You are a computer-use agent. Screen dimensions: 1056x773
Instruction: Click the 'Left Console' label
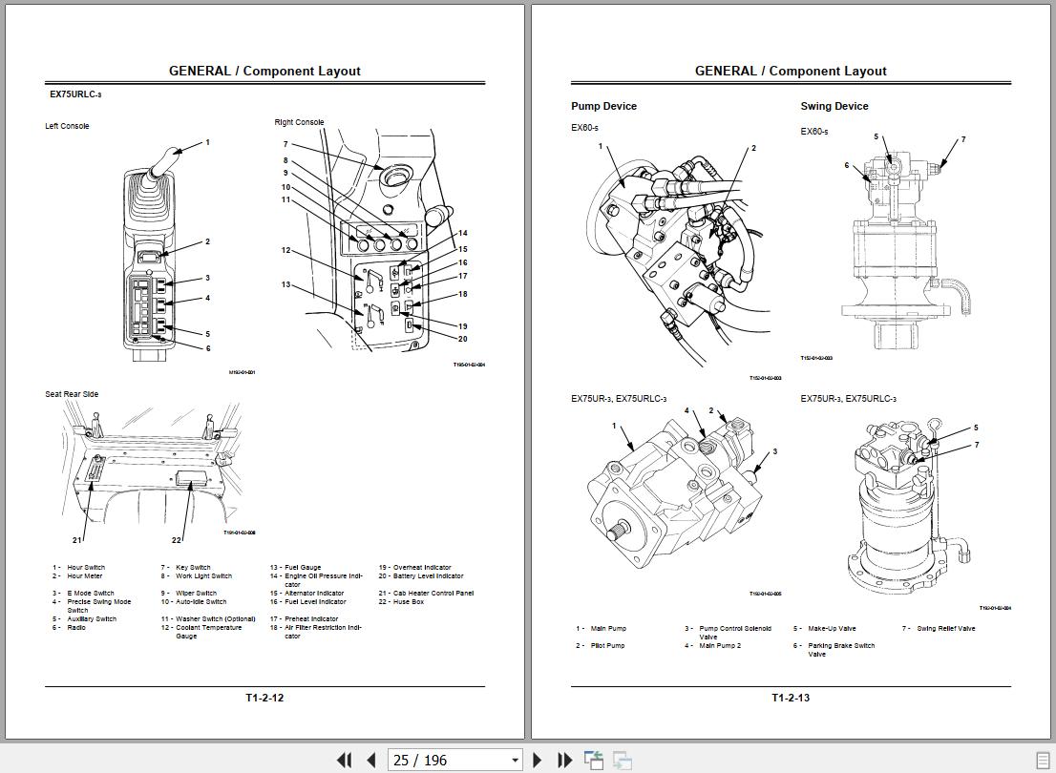67,126
